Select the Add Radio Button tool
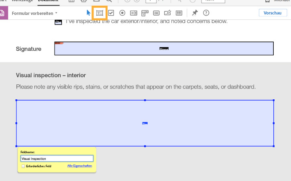Viewport: 291px width, 181px height. pos(122,13)
